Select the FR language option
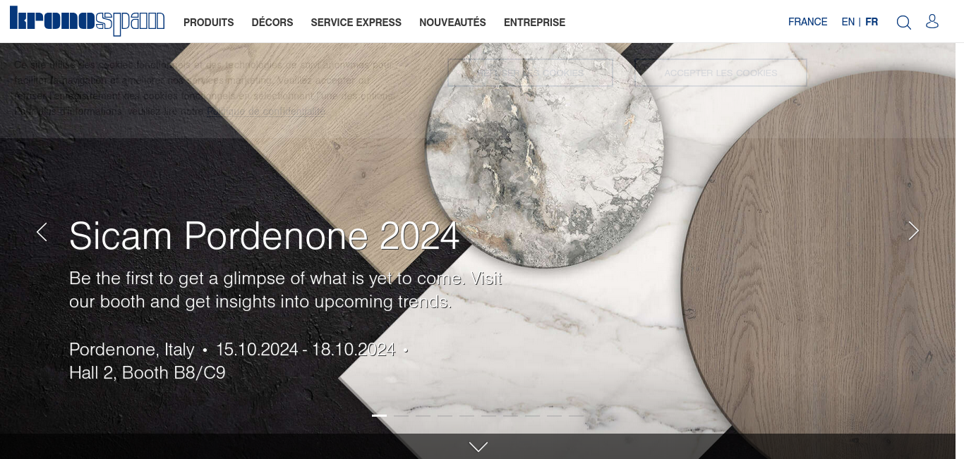964x459 pixels. coord(872,22)
